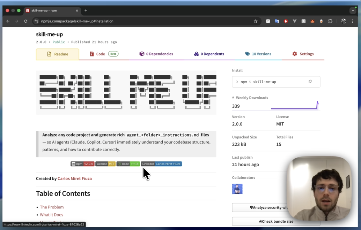This screenshot has height=230, width=361.
Task: Jump to The Problem section
Action: click(52, 207)
